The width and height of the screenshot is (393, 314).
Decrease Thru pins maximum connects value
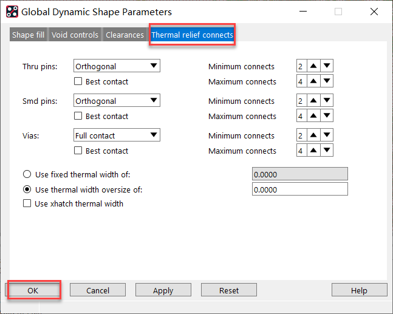tap(327, 81)
